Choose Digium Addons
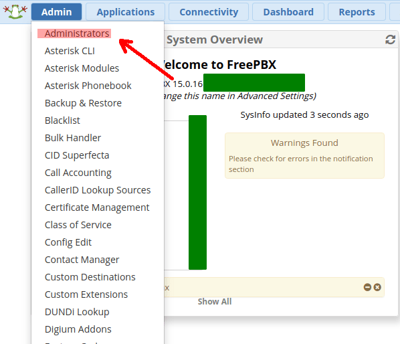This screenshot has width=400, height=344. 78,329
